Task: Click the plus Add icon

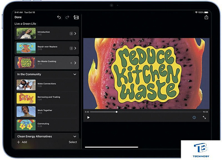Action: 19,142
